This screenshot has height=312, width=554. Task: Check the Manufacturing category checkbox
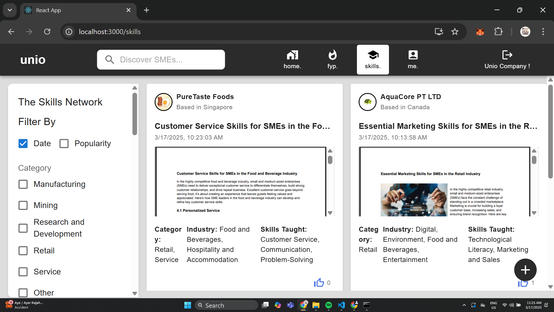pos(23,184)
